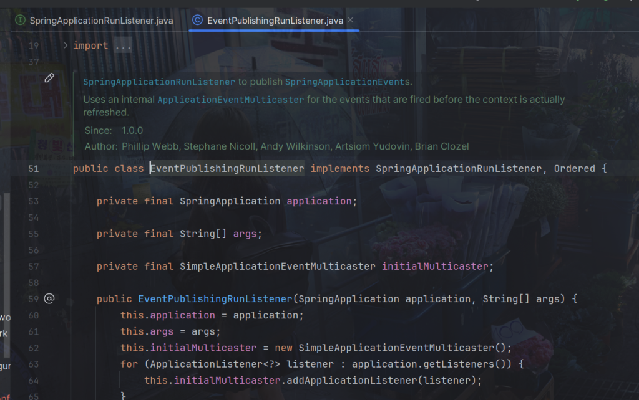Click the folded import ellipsis placeholder

coord(122,45)
